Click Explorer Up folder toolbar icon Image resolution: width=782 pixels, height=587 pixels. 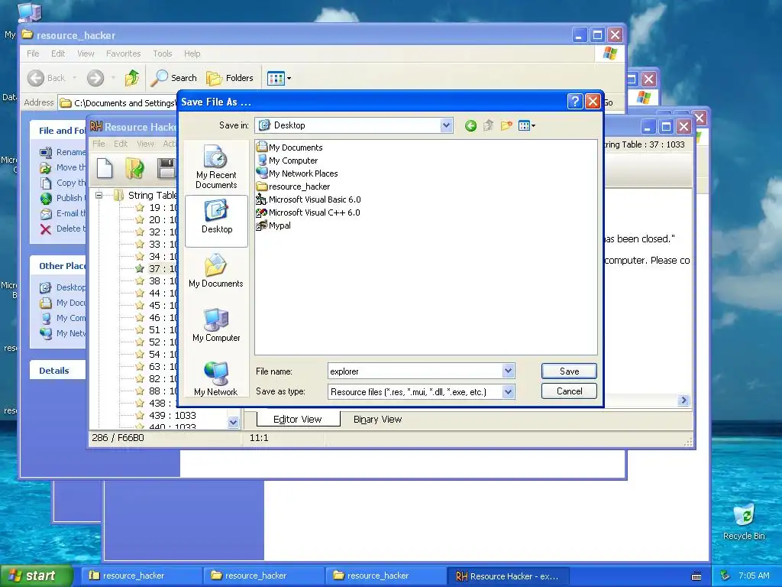click(132, 78)
